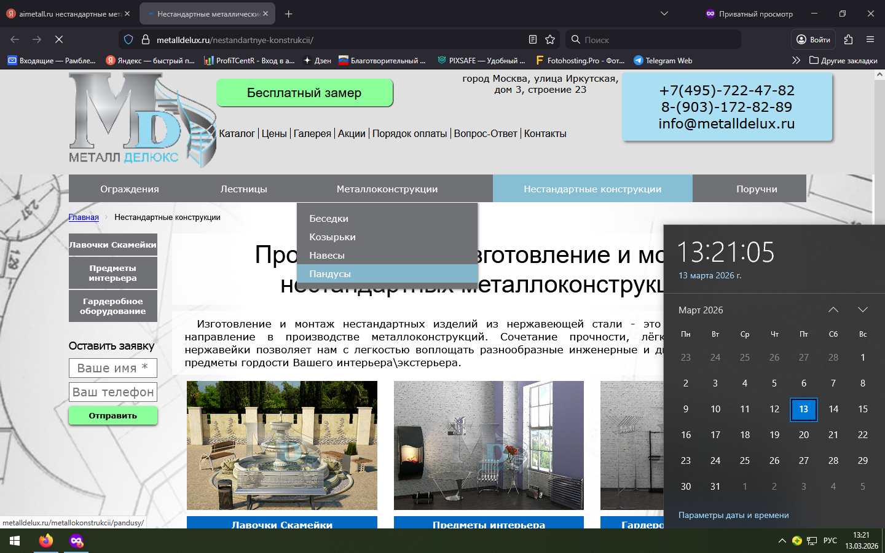Click the tracking protection shield icon
This screenshot has width=885, height=553.
click(x=128, y=39)
